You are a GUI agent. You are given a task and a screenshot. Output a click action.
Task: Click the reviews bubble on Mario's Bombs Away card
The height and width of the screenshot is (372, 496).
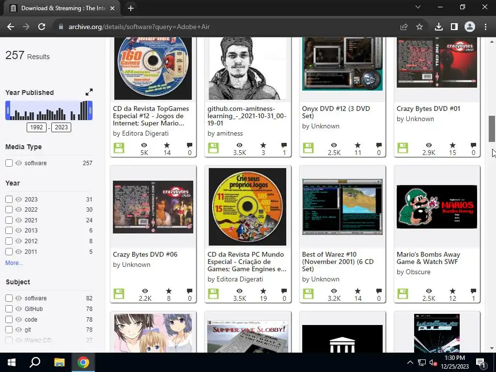[473, 291]
